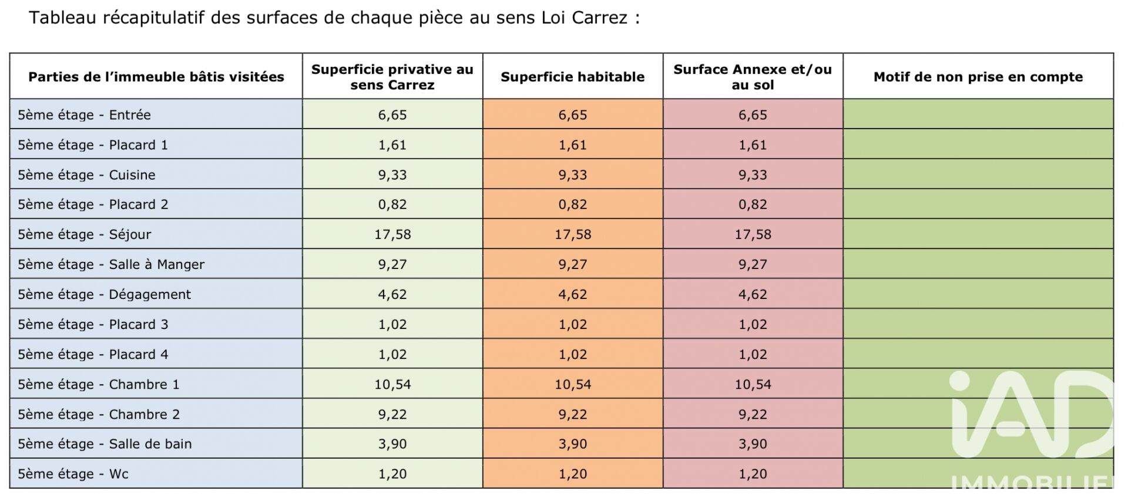Click the '5ème étage - Chambre 1' cell
This screenshot has height=494, width=1128.
[x=98, y=385]
